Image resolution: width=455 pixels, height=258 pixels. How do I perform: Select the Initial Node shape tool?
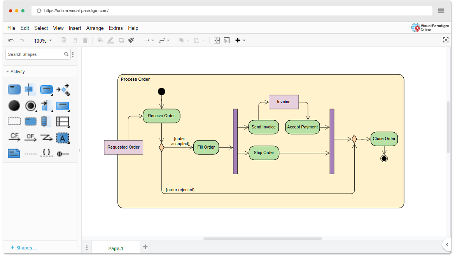tap(14, 106)
